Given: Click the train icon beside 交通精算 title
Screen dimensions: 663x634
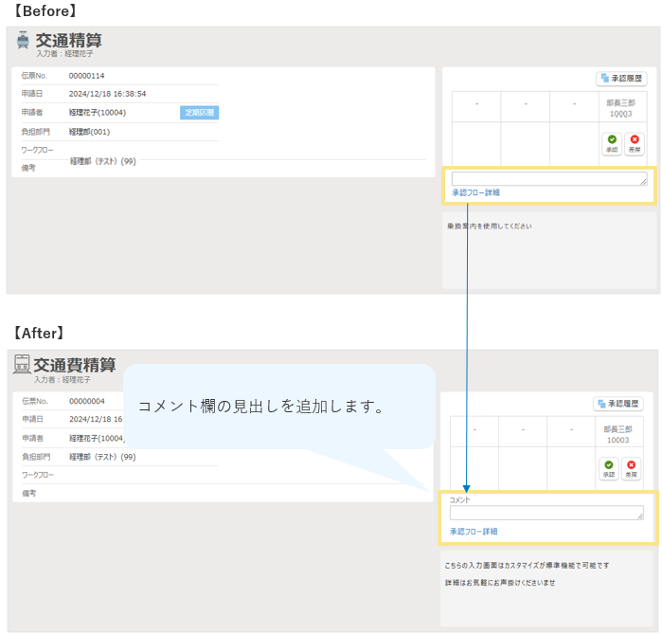Looking at the screenshot, I should [23, 40].
